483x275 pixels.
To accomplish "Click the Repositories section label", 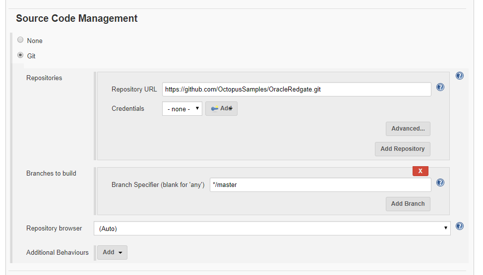I will pyautogui.click(x=44, y=78).
